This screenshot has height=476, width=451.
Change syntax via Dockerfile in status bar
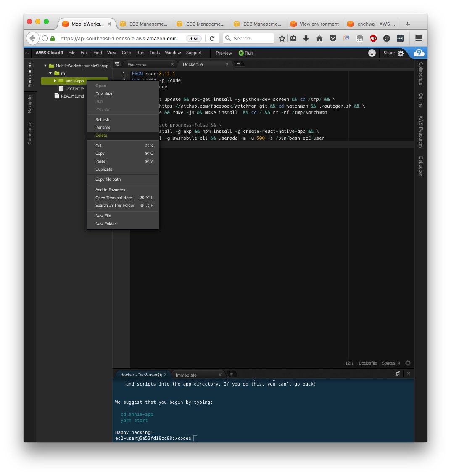pyautogui.click(x=368, y=363)
